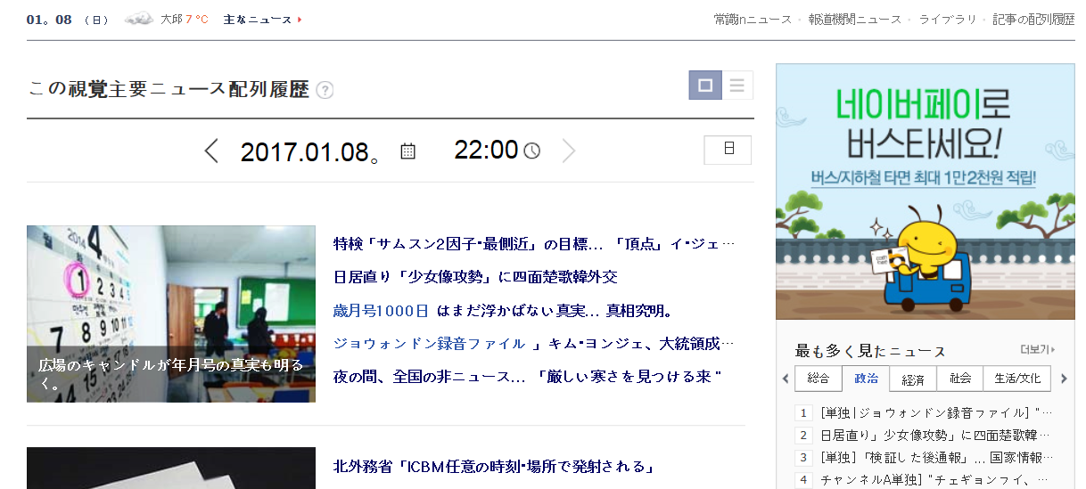
Task: Go to previous date with left arrow
Action: (211, 151)
